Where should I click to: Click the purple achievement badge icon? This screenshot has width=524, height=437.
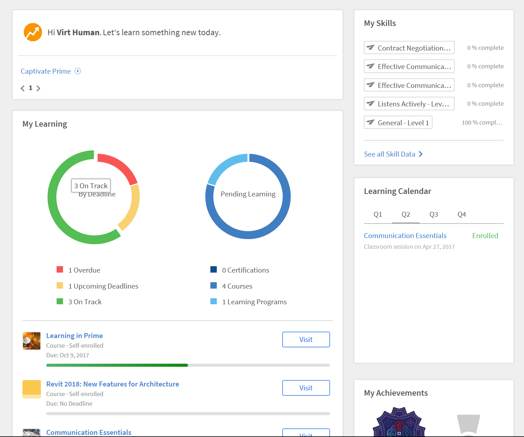click(x=399, y=423)
